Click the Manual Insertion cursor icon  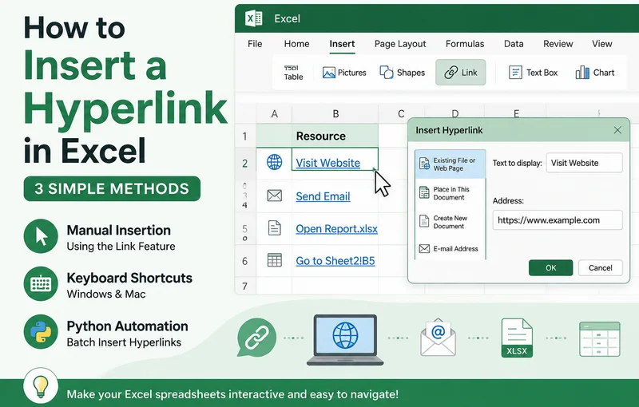pyautogui.click(x=41, y=236)
